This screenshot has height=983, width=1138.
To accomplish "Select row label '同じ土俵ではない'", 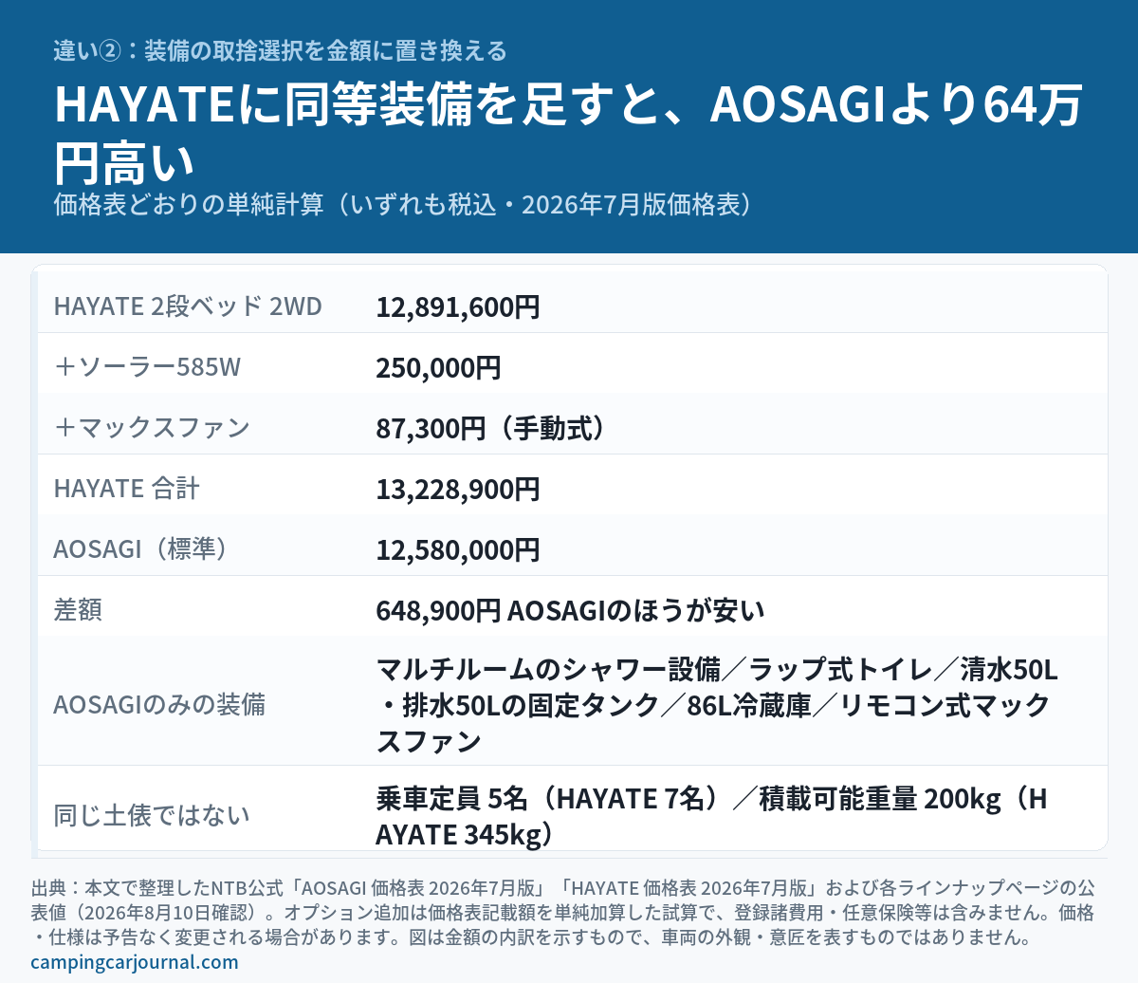I will (x=152, y=816).
